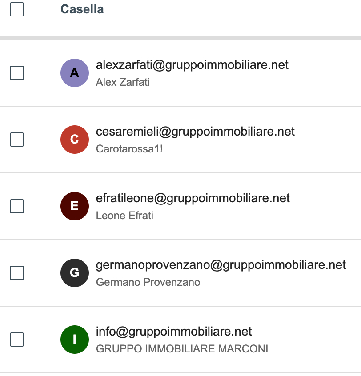361x376 pixels.
Task: Sort by the Casella column header
Action: [x=82, y=9]
